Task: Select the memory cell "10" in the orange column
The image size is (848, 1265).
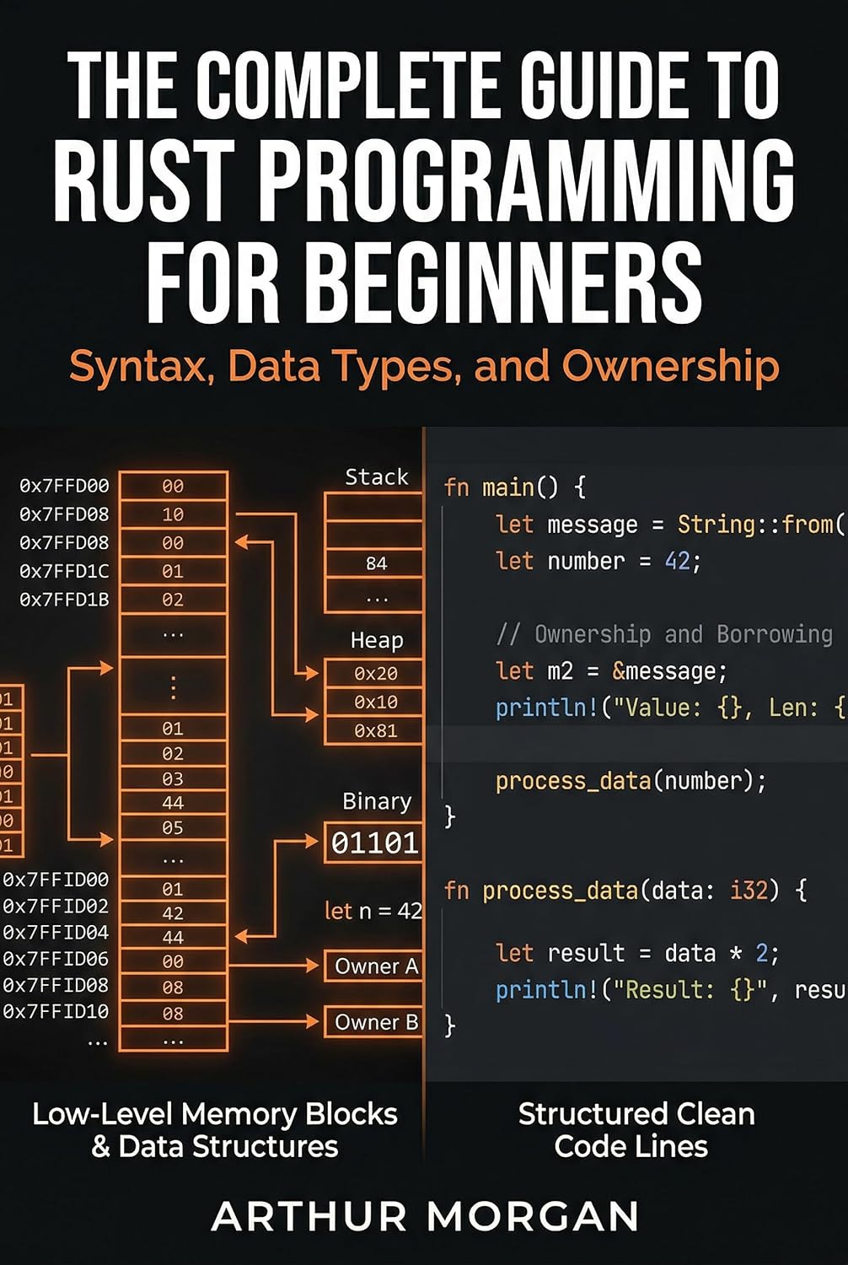Action: click(x=173, y=514)
